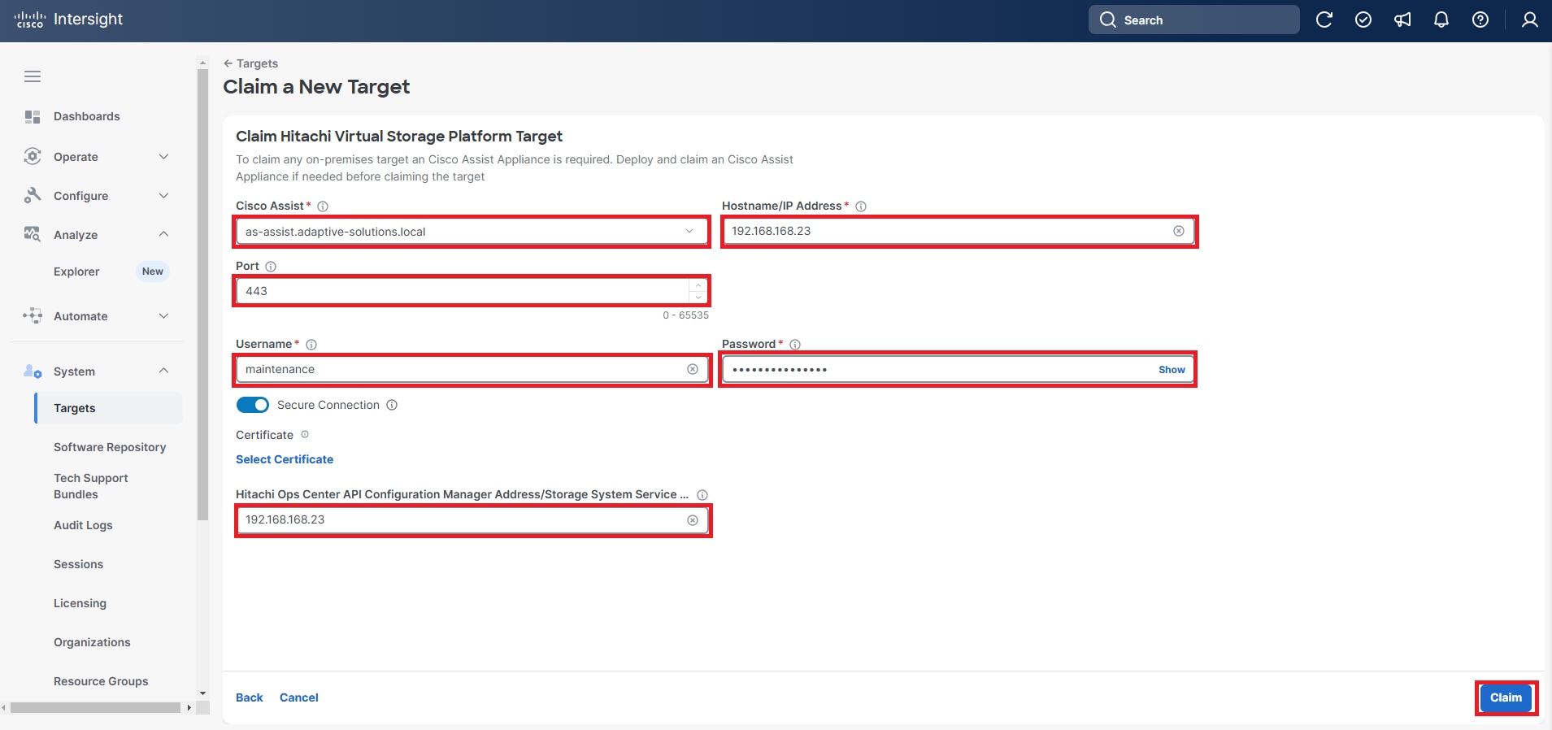Open Dashboards in the sidebar

86,116
